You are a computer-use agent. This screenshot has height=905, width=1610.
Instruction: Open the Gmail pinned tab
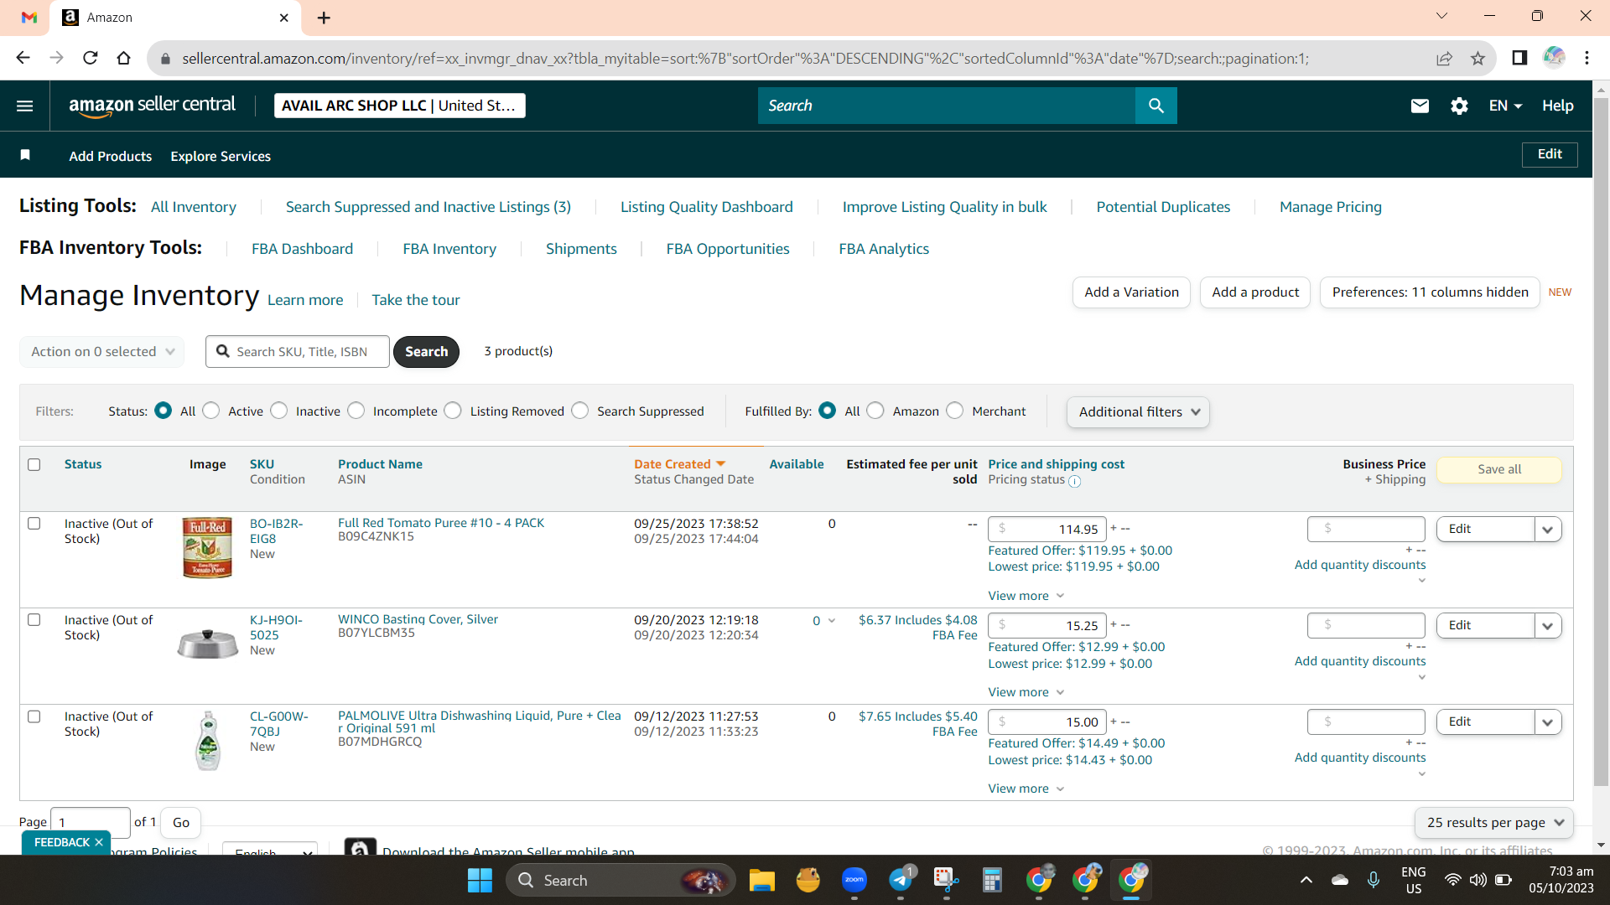(x=29, y=18)
